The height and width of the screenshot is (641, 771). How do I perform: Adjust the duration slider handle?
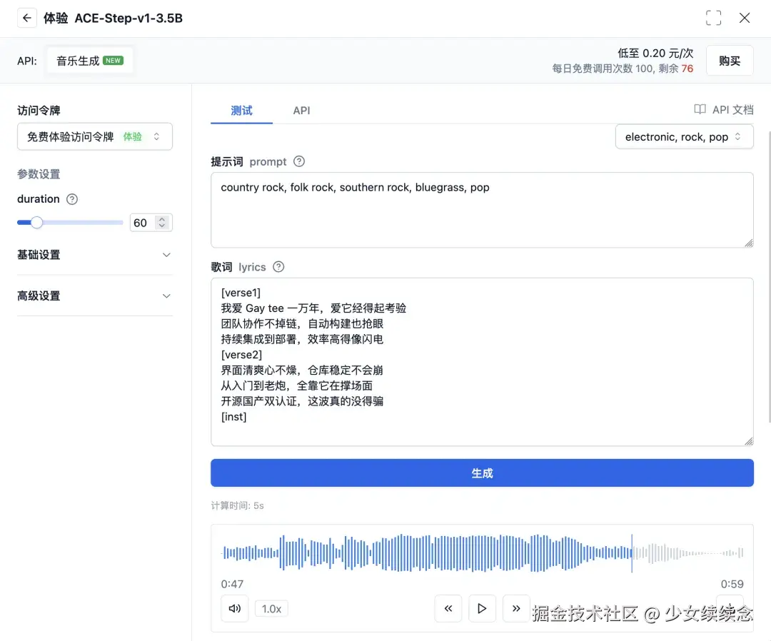(x=36, y=223)
